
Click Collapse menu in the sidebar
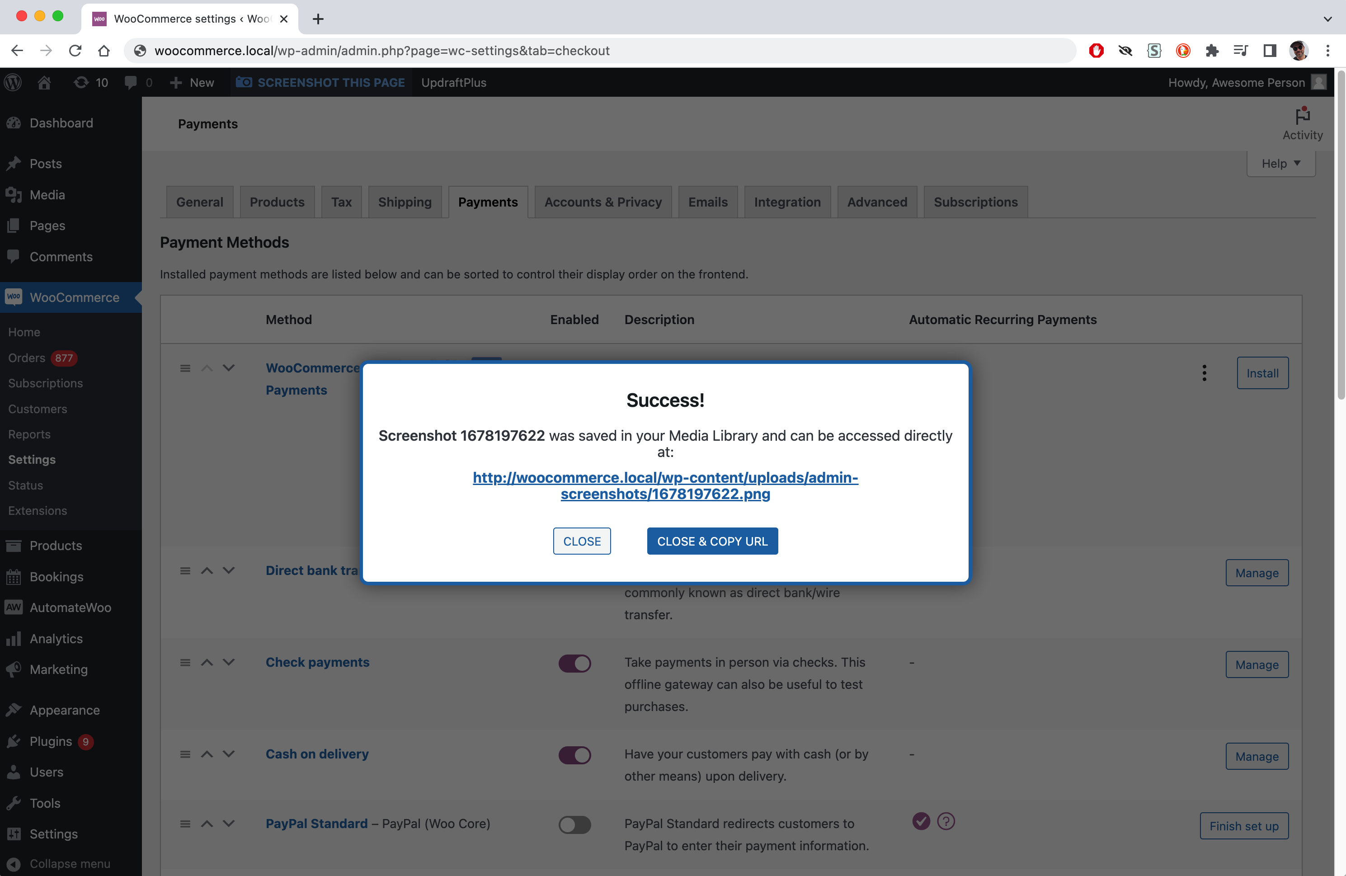click(70, 863)
